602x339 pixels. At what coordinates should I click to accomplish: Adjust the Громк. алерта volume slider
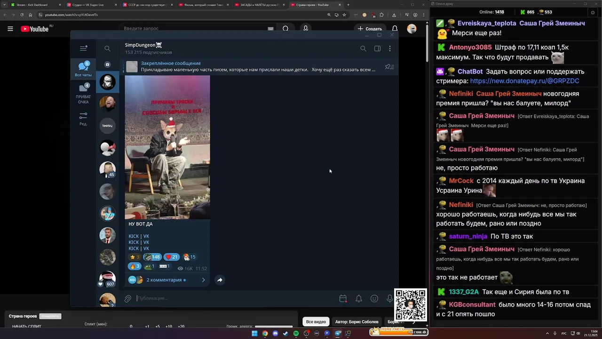pos(274,326)
